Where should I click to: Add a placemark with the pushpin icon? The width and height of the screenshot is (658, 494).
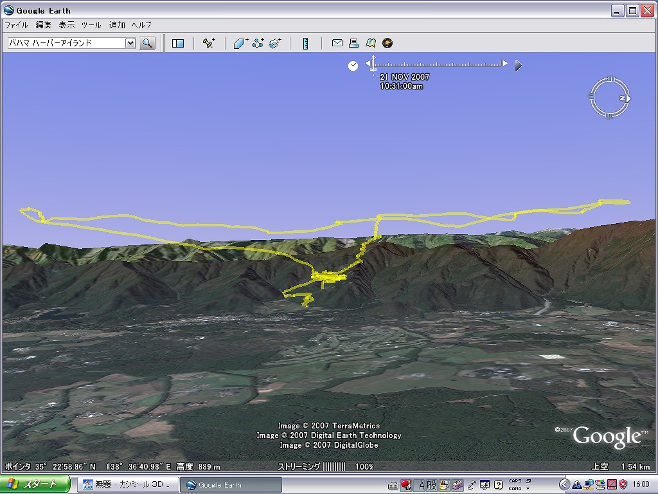tap(209, 43)
